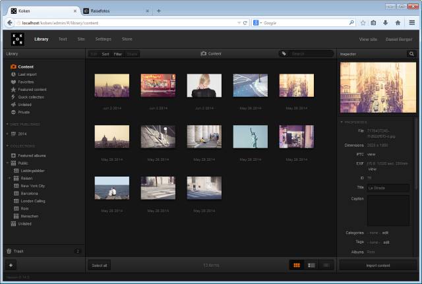Collapse the Properties section in Inspector
Screen dimensions: 422x284
[342, 122]
